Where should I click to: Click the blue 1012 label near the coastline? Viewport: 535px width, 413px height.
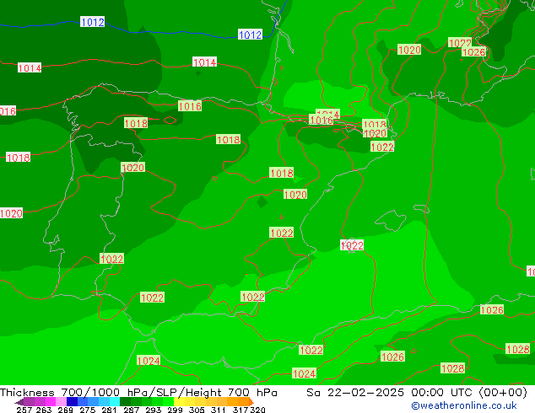click(x=250, y=35)
